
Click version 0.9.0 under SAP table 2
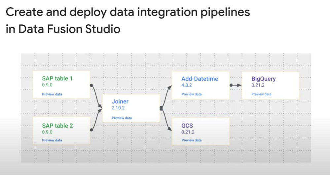pos(47,132)
